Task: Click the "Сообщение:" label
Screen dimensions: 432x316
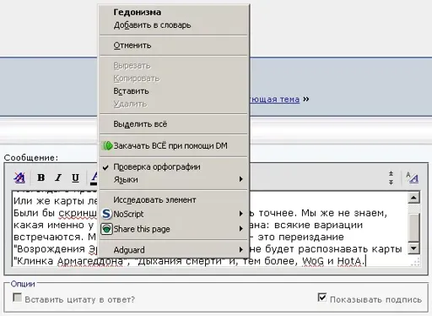Action: tap(31, 158)
